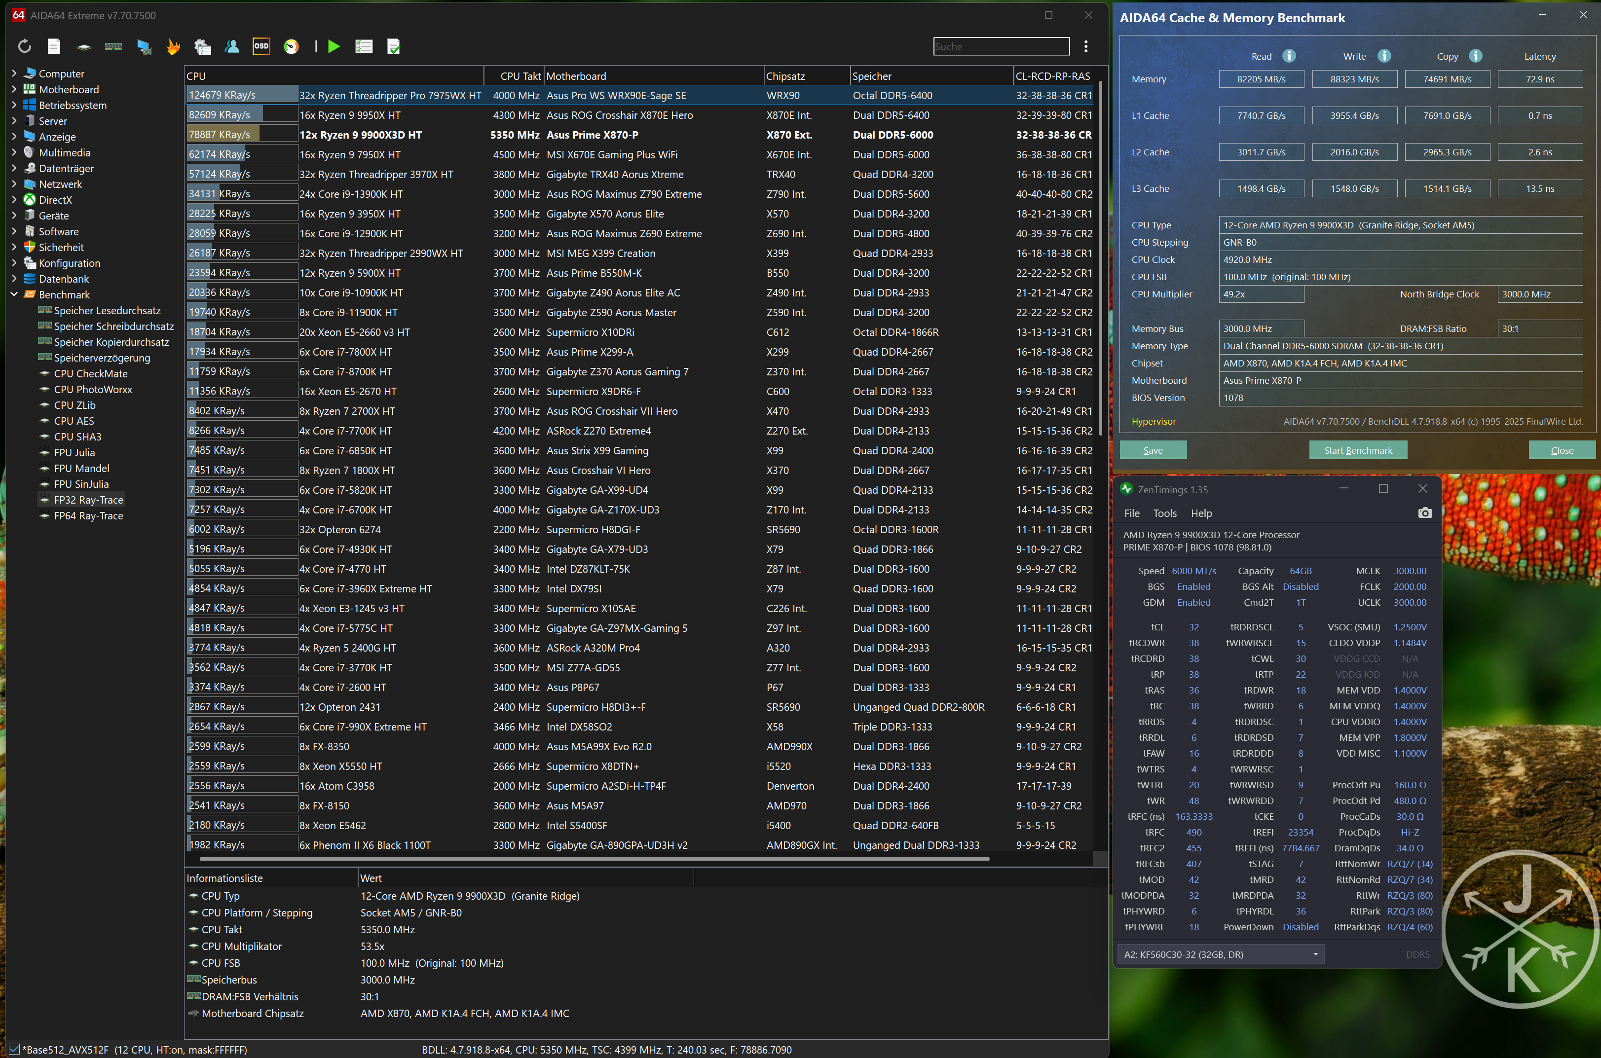Open the Results checklist toolbar icon
This screenshot has height=1058, width=1601.
click(x=364, y=46)
